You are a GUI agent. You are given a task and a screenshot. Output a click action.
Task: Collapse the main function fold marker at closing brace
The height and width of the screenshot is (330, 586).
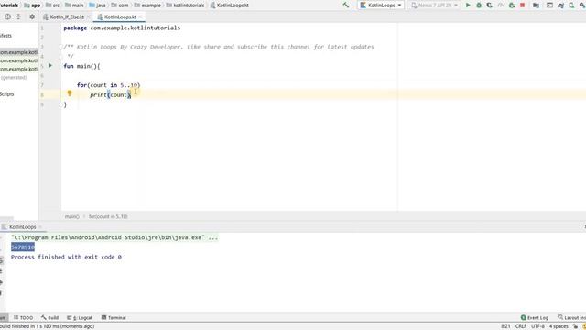tap(62, 104)
